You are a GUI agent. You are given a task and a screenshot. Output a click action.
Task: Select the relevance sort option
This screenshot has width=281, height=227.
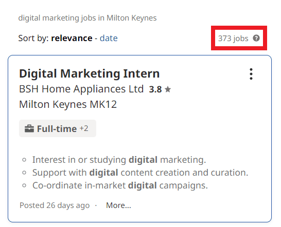point(72,38)
